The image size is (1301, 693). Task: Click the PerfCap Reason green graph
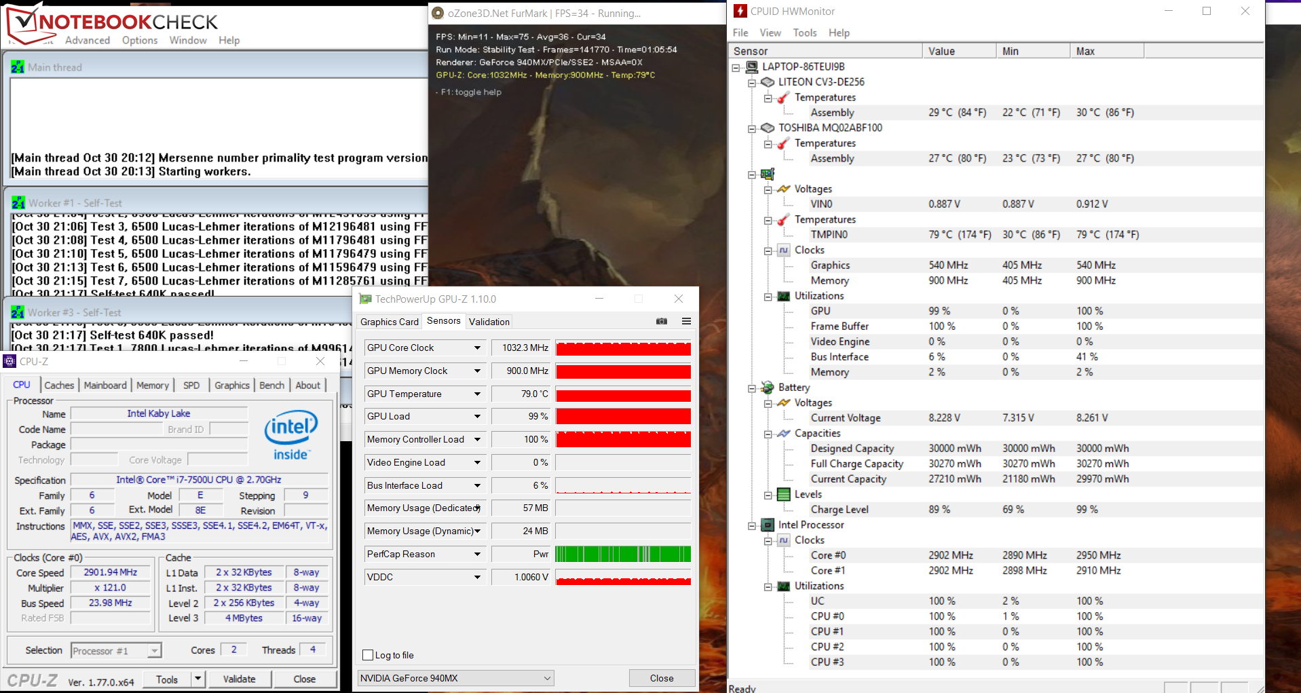point(623,555)
